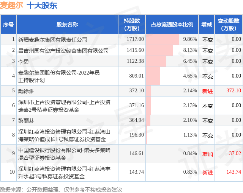Select the 持股数(万股) column header
This screenshot has height=193, width=243.
(x=132, y=24)
